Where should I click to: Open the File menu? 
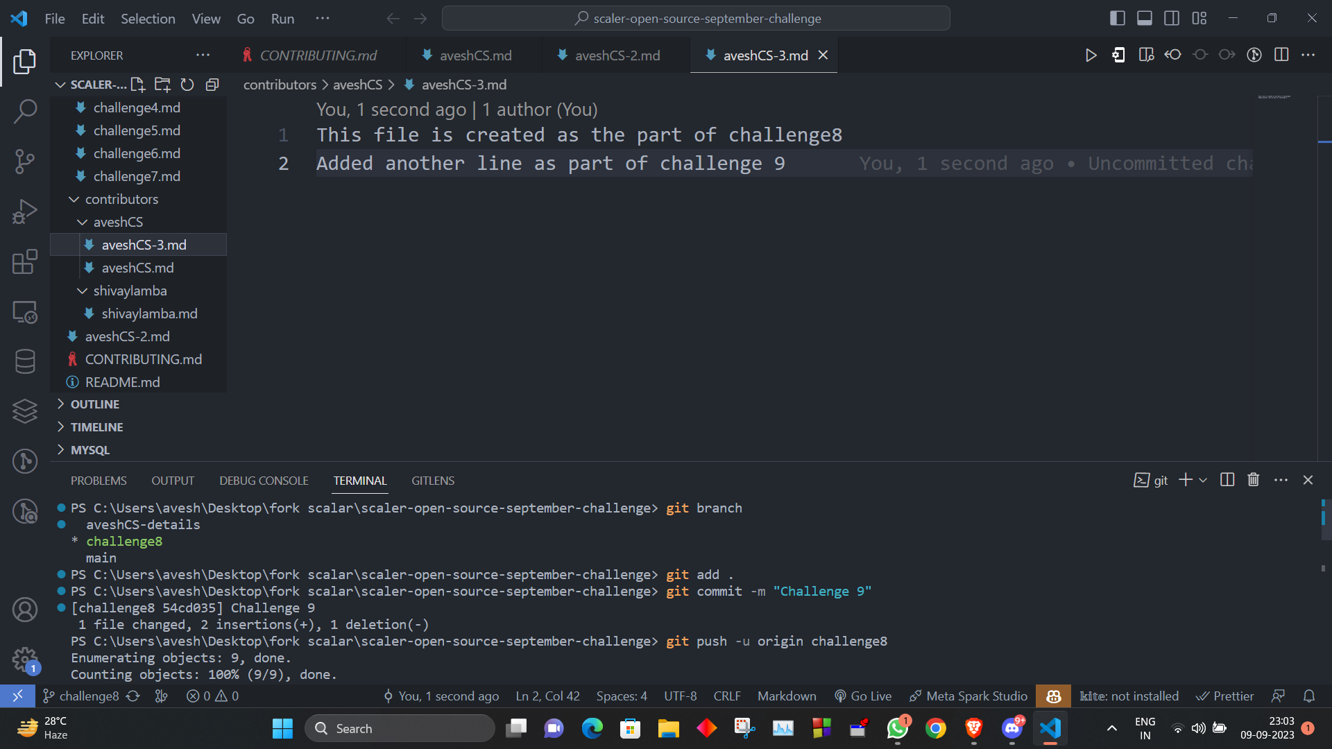[55, 19]
